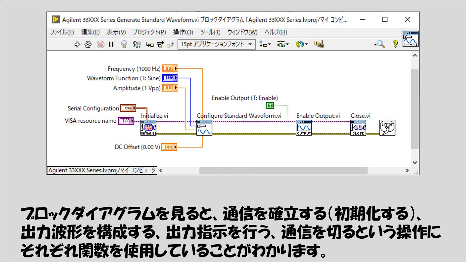Select Configure Standard Waveform.vi node
Image resolution: width=466 pixels, height=262 pixels.
[x=205, y=128]
